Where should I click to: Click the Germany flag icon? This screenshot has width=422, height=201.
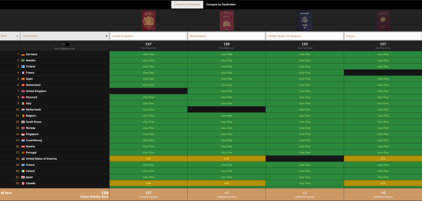23,54
